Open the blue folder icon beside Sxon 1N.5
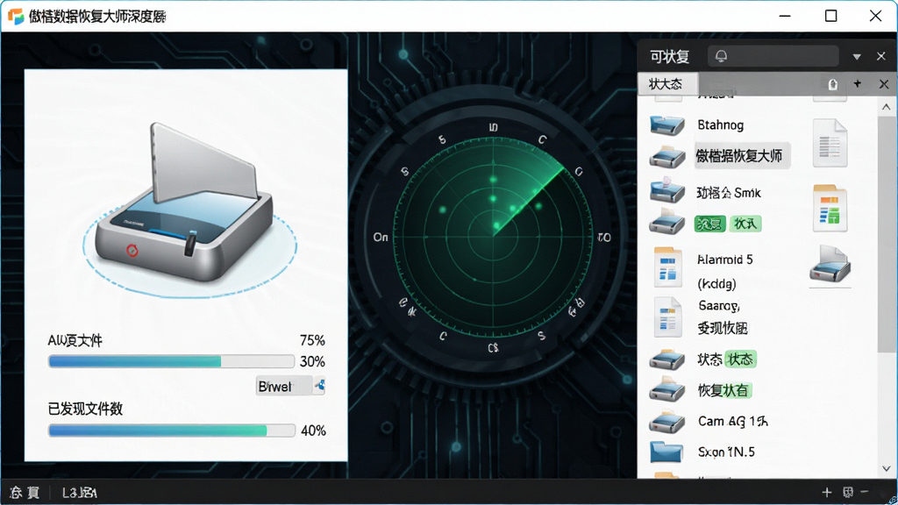 click(x=666, y=452)
